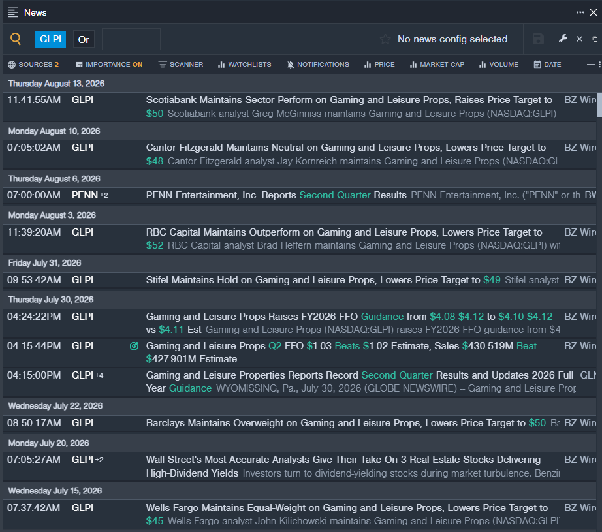Open the Market Cap filter dropdown
602x532 pixels.
(437, 65)
